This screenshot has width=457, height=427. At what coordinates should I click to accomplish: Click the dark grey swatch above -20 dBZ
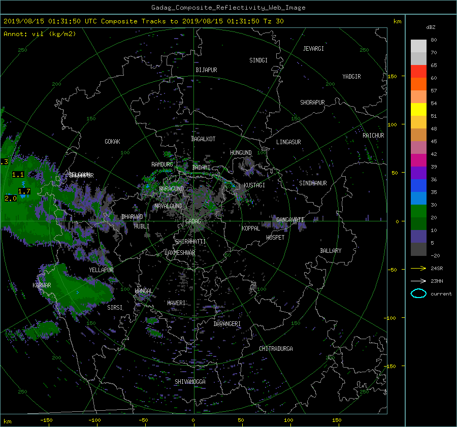pos(418,249)
